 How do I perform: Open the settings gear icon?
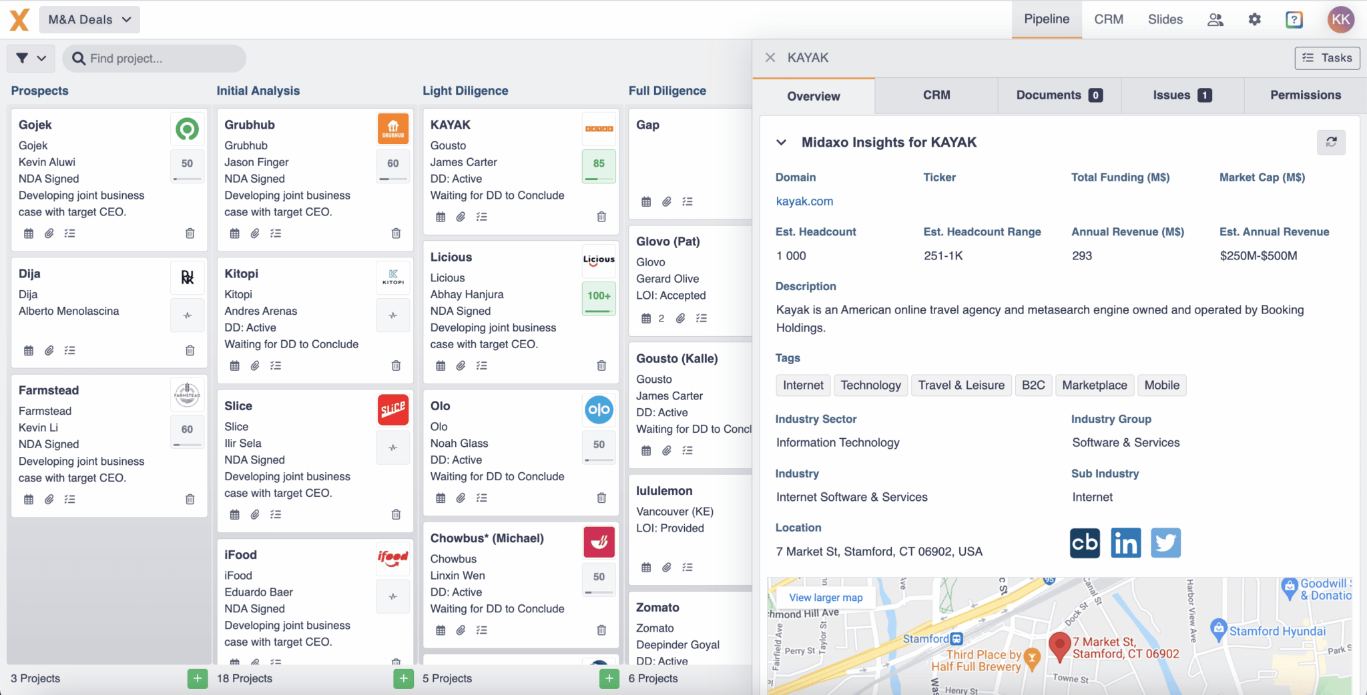point(1255,19)
